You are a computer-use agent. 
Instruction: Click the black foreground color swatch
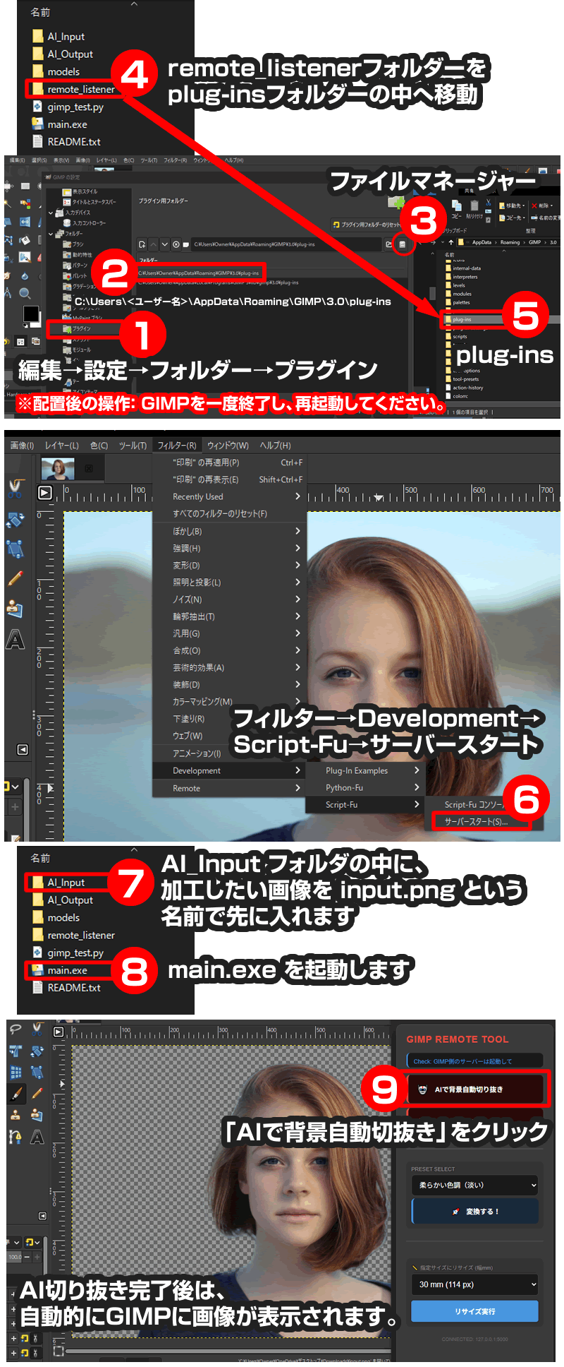[x=30, y=314]
